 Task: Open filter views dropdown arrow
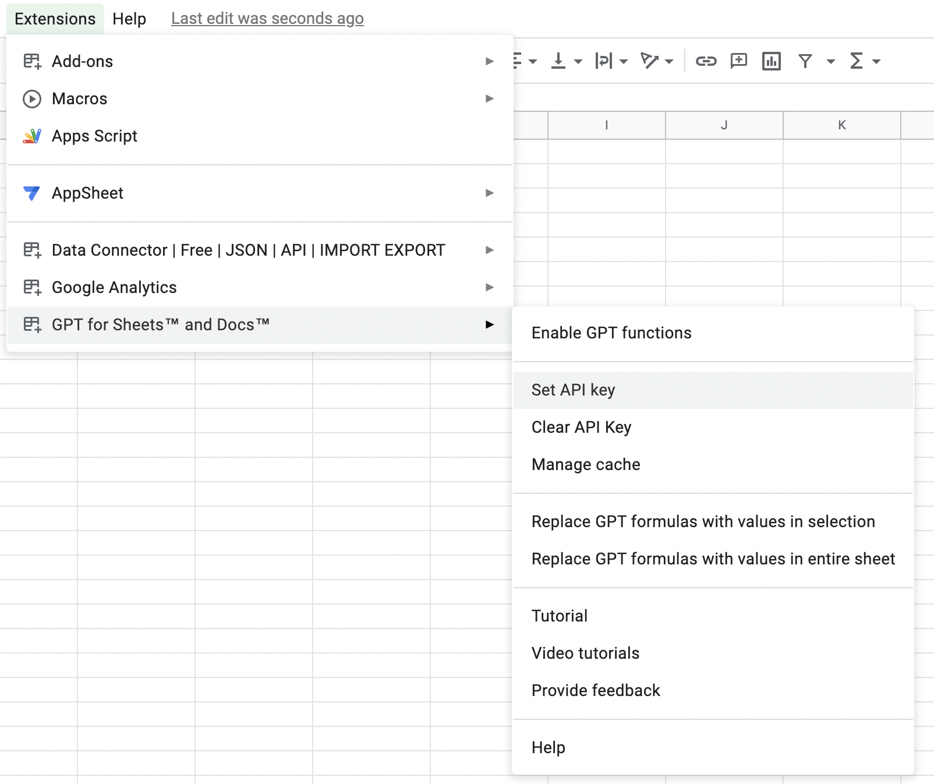point(831,61)
